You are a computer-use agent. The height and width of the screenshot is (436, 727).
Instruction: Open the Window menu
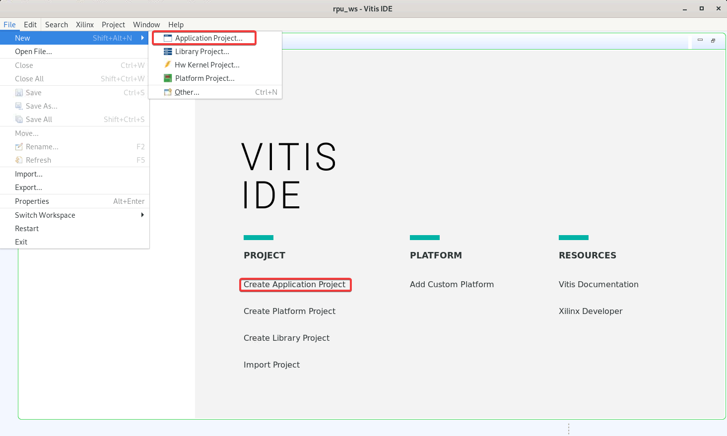tap(146, 24)
